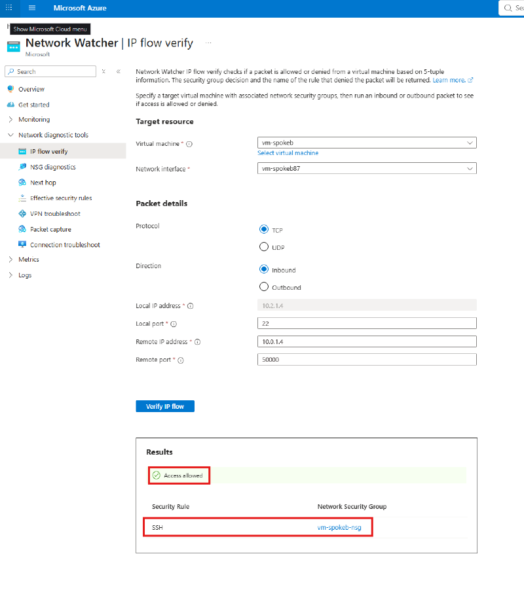
Task: Clear the sidebar search with X icon
Action: click(103, 71)
